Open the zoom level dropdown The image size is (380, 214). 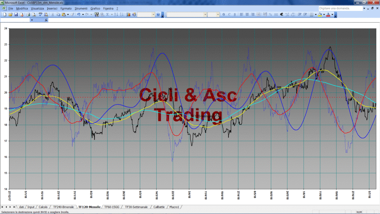pos(153,14)
